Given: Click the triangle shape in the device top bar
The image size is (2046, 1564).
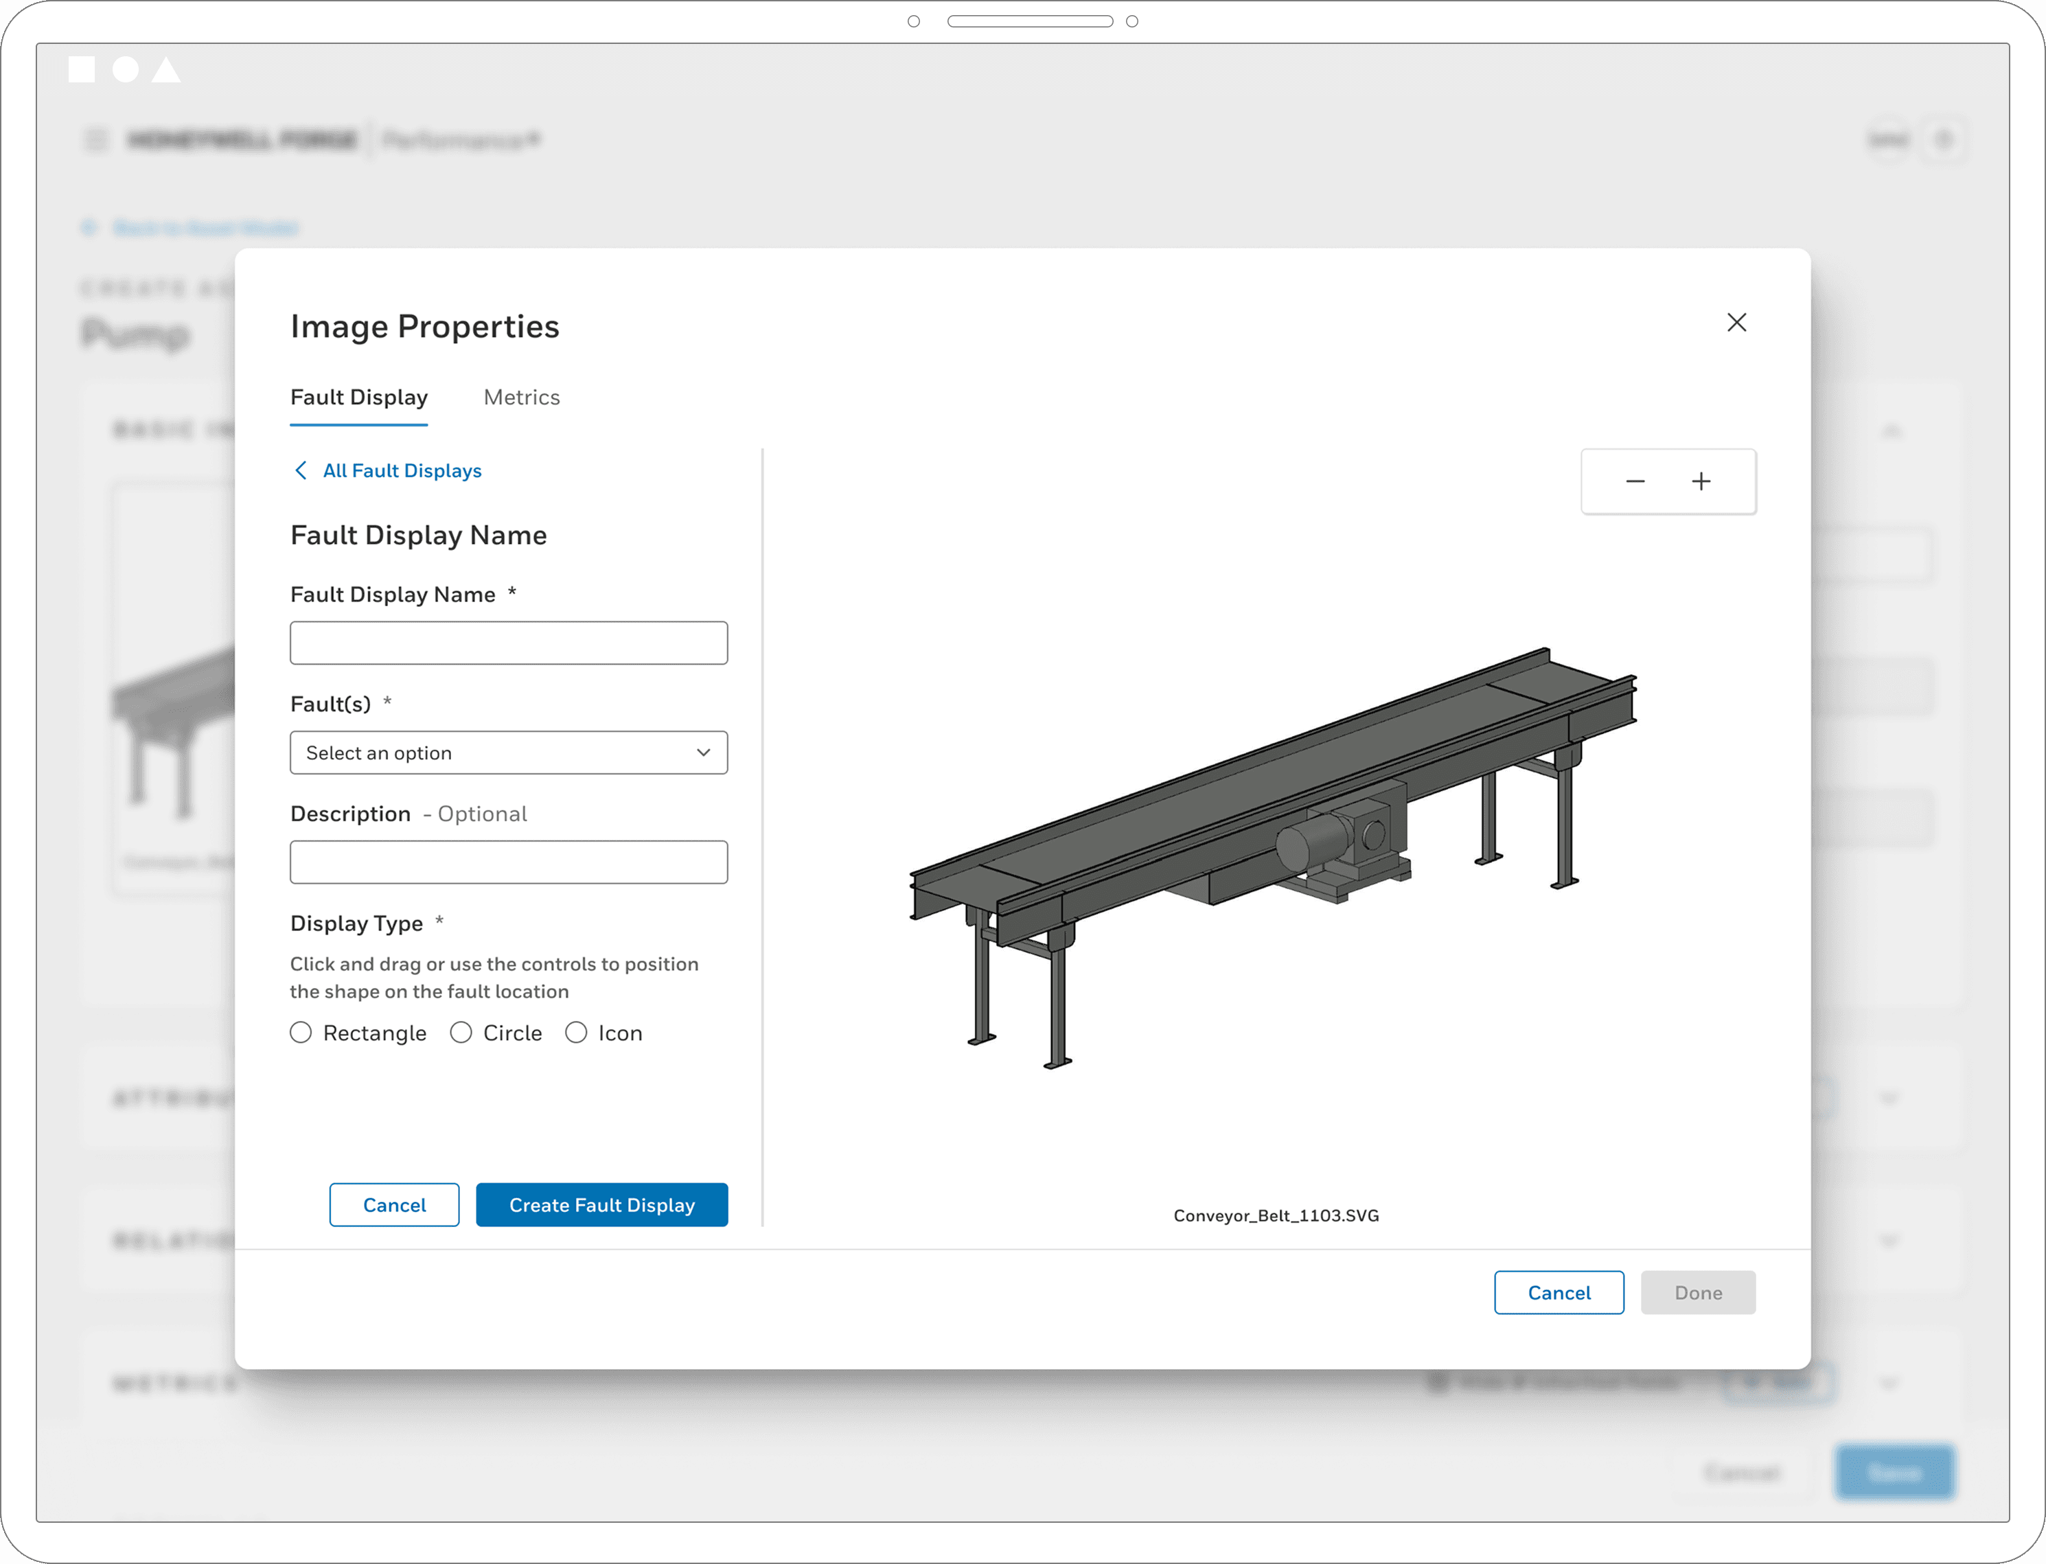Looking at the screenshot, I should point(165,70).
